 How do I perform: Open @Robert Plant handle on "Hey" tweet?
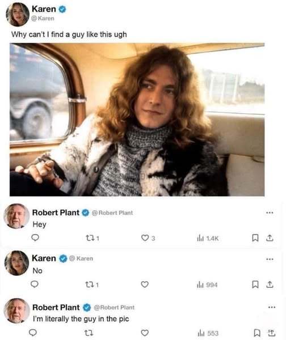[112, 213]
